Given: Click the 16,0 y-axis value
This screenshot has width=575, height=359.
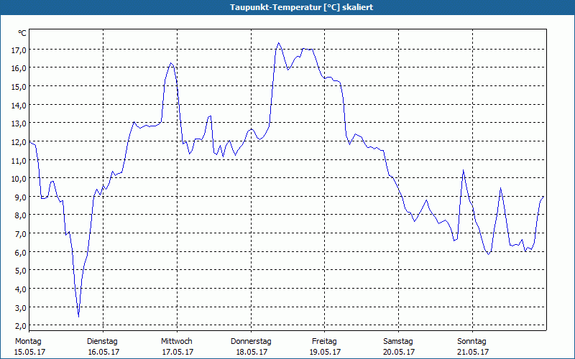Looking at the screenshot, I should 19,68.
